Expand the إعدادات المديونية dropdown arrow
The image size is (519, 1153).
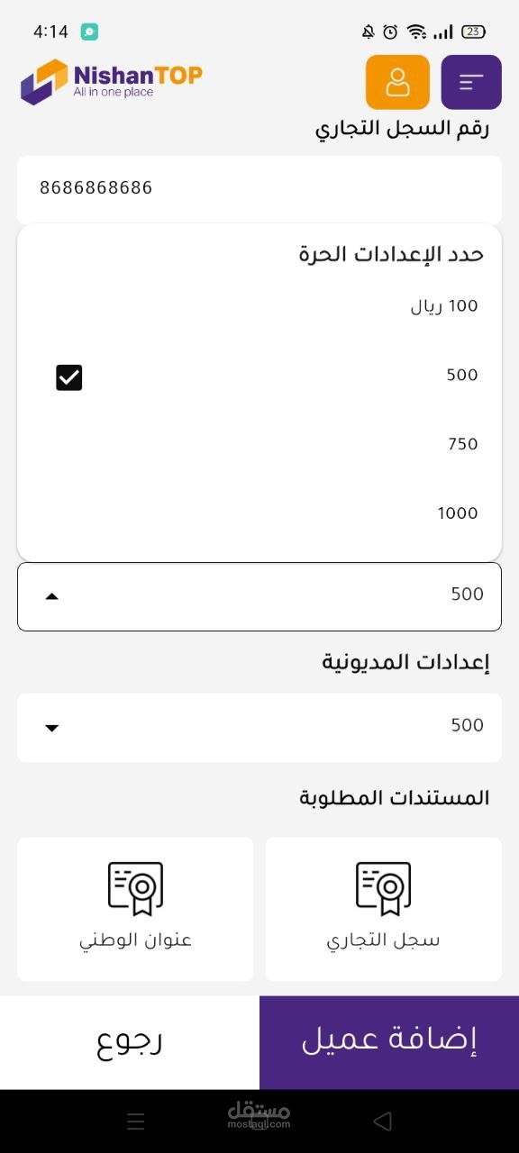click(x=52, y=728)
